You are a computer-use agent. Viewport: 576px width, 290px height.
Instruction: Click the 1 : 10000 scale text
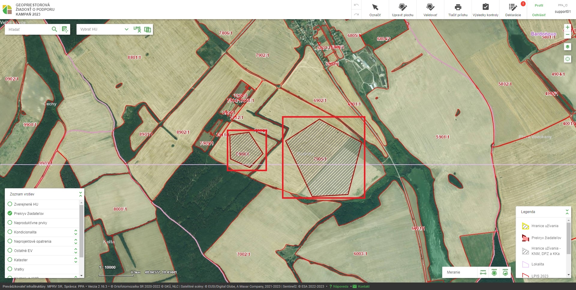(x=107, y=267)
